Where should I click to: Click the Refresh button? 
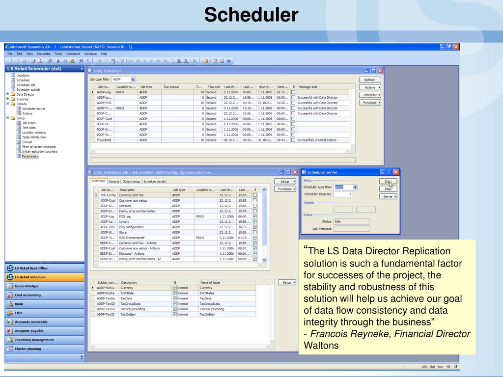[x=370, y=80]
